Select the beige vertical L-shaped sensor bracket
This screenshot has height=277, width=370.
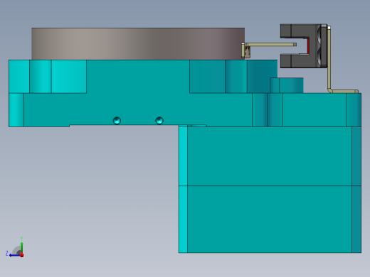329,59
